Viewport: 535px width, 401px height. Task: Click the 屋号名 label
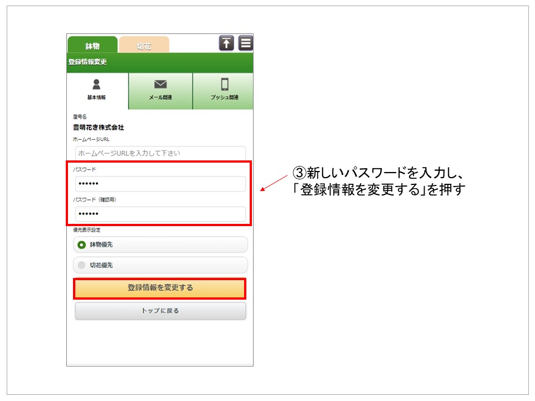(80, 117)
